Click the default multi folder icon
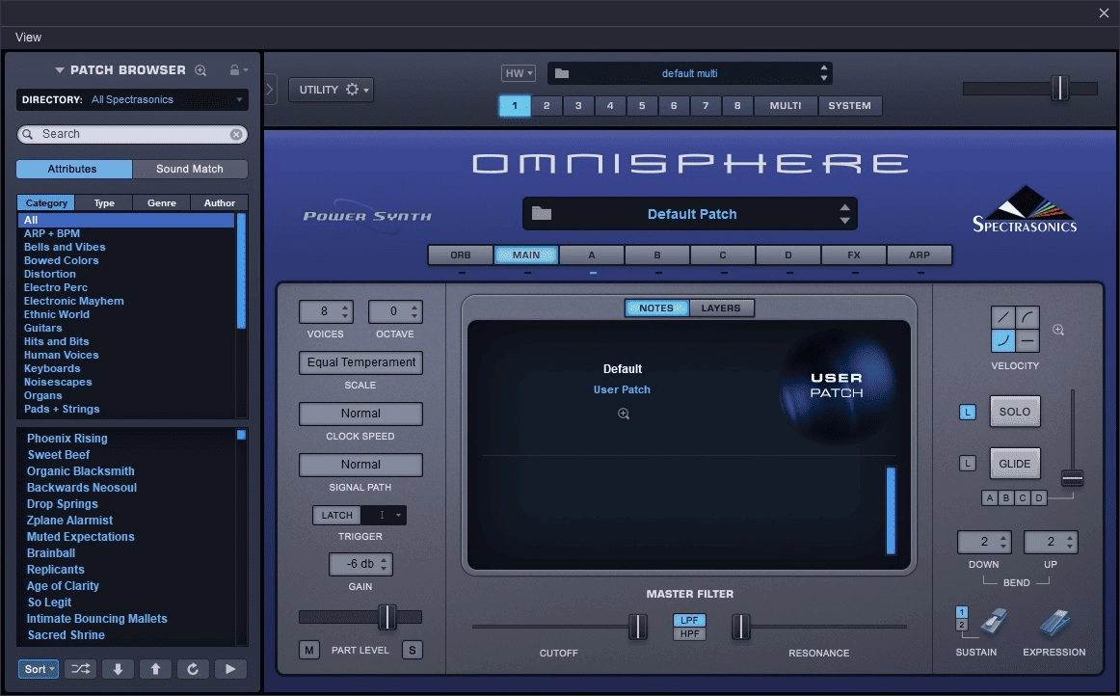This screenshot has width=1120, height=696. click(x=562, y=73)
